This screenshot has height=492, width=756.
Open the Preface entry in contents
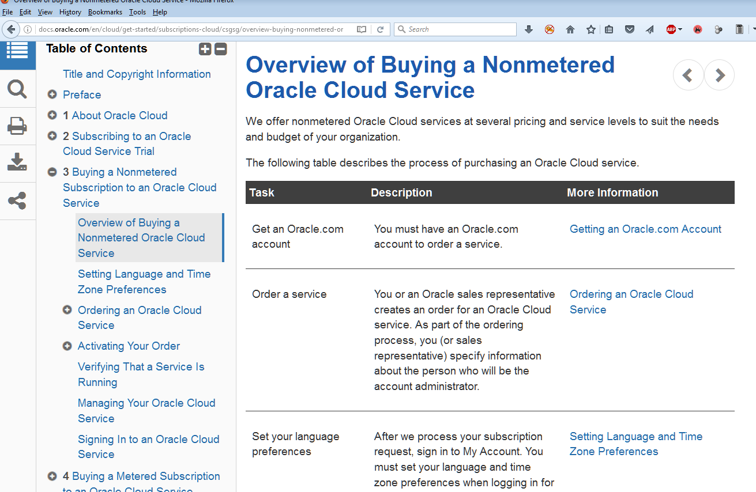(82, 94)
